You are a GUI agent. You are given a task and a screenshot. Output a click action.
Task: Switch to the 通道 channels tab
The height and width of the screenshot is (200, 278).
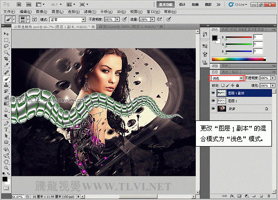[225, 72]
